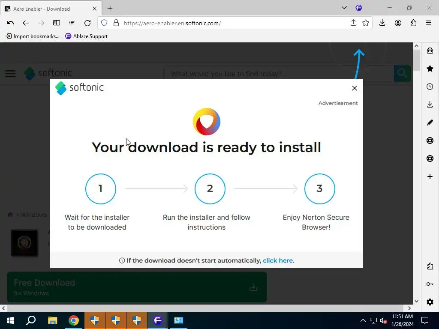This screenshot has width=439, height=329.
Task: Launch Google Chrome from taskbar
Action: tap(73, 320)
